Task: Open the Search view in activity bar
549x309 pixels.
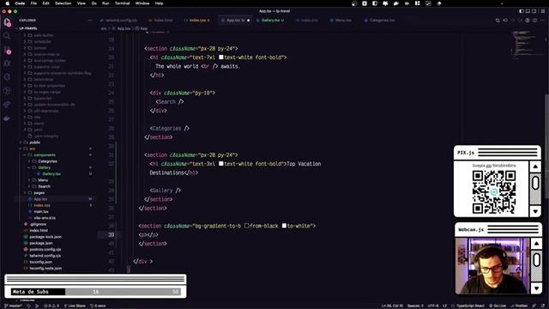Action: point(7,36)
